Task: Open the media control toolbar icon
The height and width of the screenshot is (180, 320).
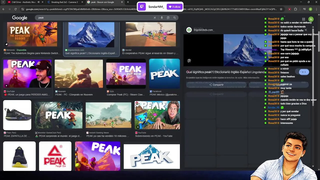Action: (x=304, y=9)
